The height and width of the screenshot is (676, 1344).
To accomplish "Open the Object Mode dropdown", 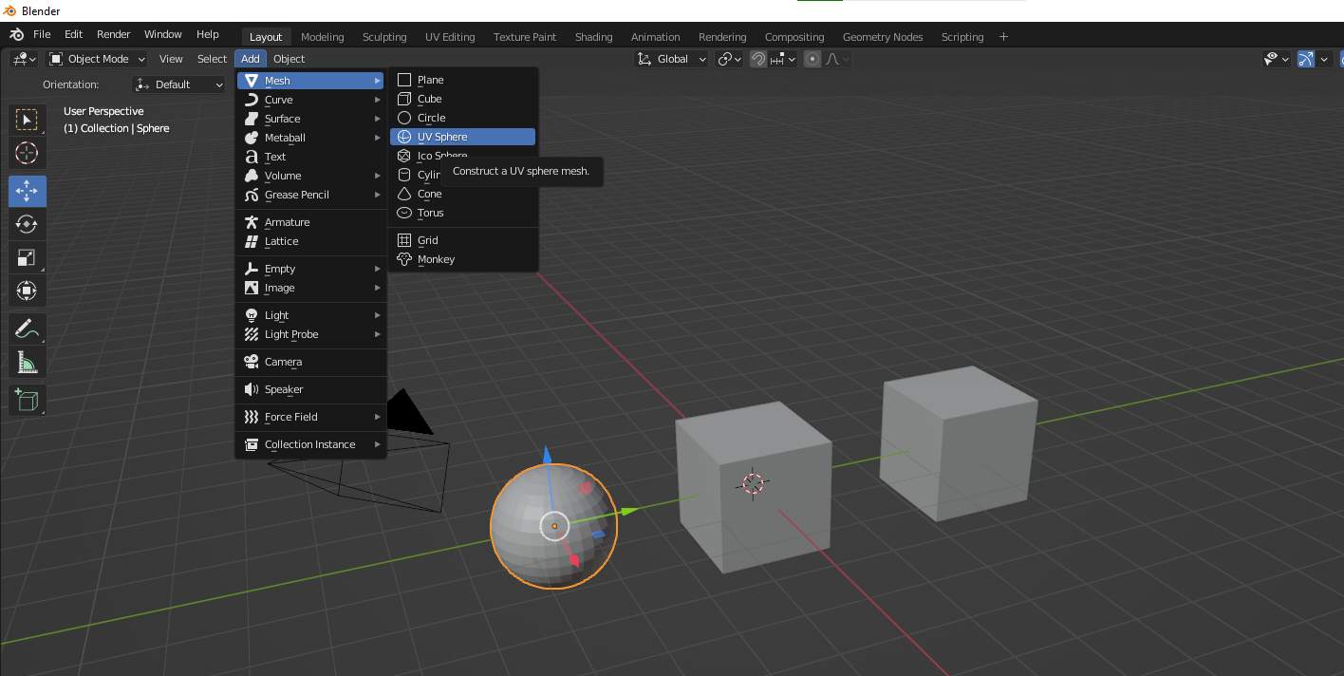I will 97,59.
